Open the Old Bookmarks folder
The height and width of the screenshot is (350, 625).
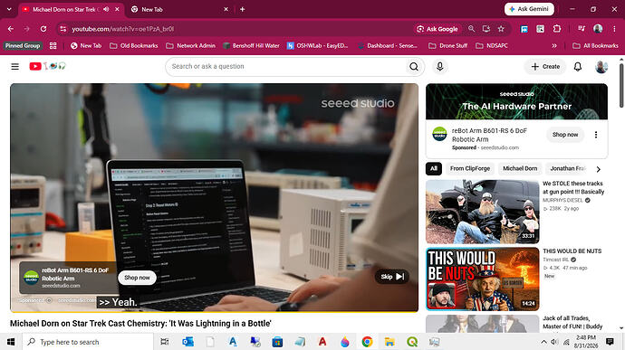[134, 46]
